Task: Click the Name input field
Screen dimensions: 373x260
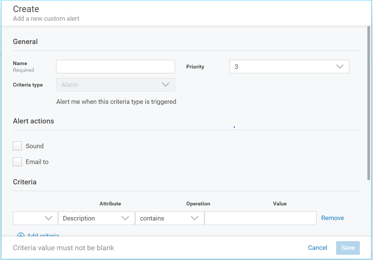Action: point(116,67)
